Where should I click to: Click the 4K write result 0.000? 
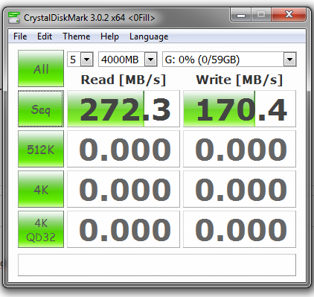pos(240,189)
